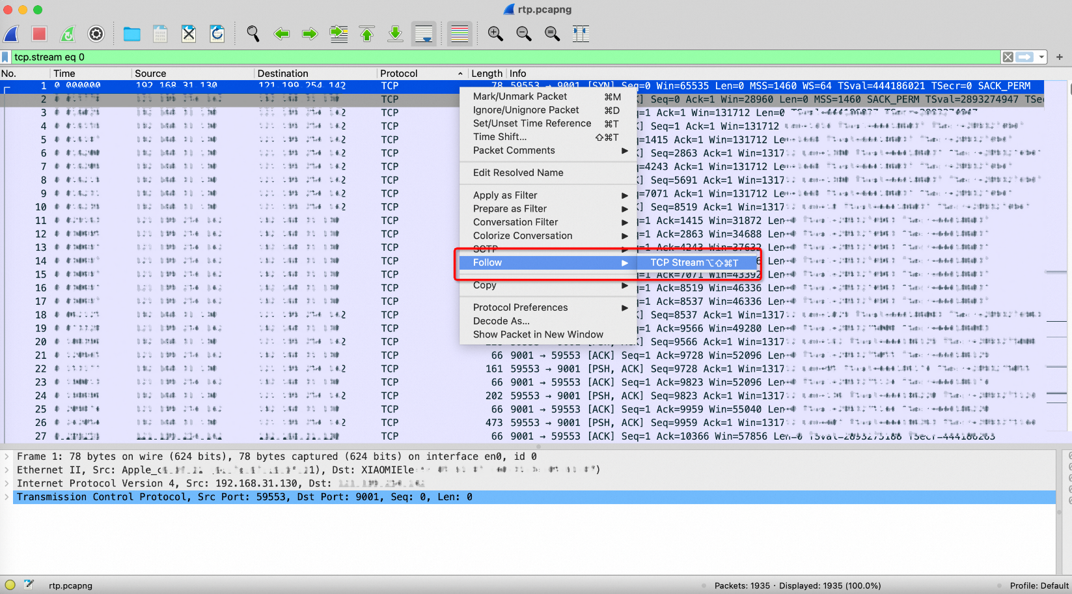
Task: Open recent display filters dropdown
Action: (1041, 57)
